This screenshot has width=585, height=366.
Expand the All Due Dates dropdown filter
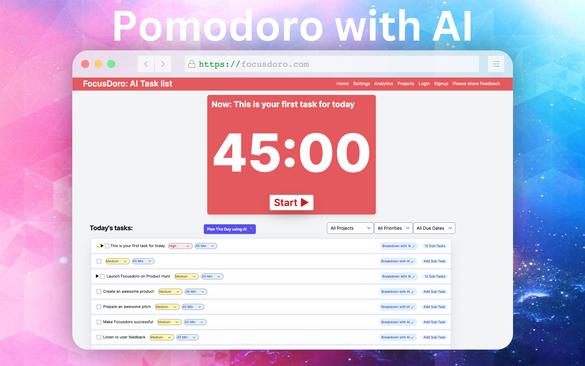[434, 228]
